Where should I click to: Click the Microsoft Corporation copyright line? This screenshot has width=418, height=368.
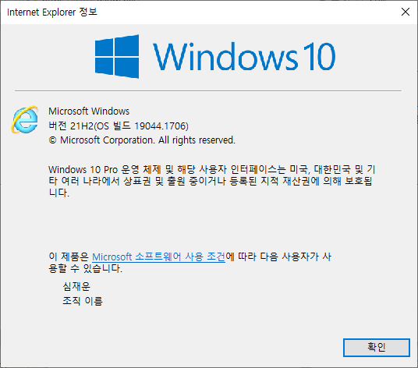[142, 140]
